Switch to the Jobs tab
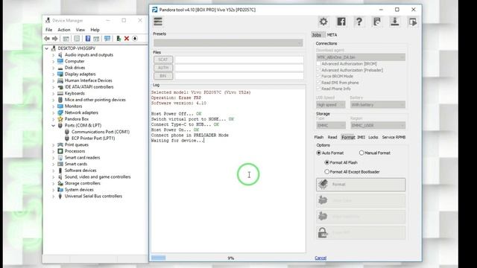Image resolution: width=477 pixels, height=268 pixels. point(316,35)
